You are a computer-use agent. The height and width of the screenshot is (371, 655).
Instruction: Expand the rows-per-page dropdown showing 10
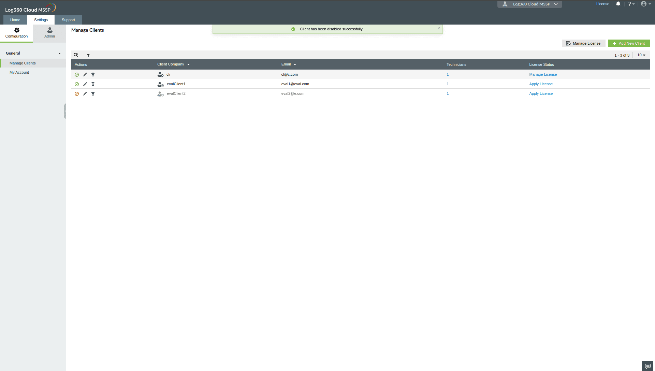pos(641,55)
